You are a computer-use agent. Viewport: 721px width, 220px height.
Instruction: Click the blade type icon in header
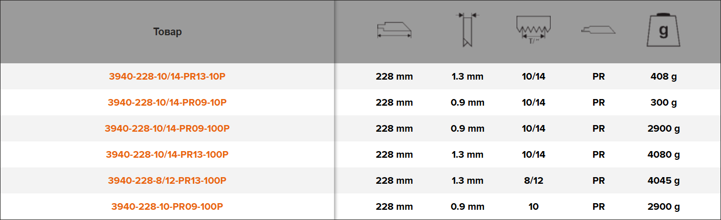599,30
